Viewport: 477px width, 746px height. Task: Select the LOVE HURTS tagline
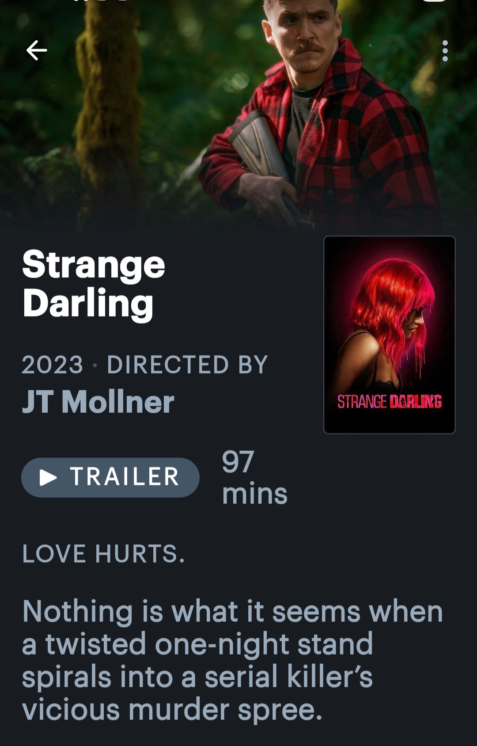tap(103, 554)
